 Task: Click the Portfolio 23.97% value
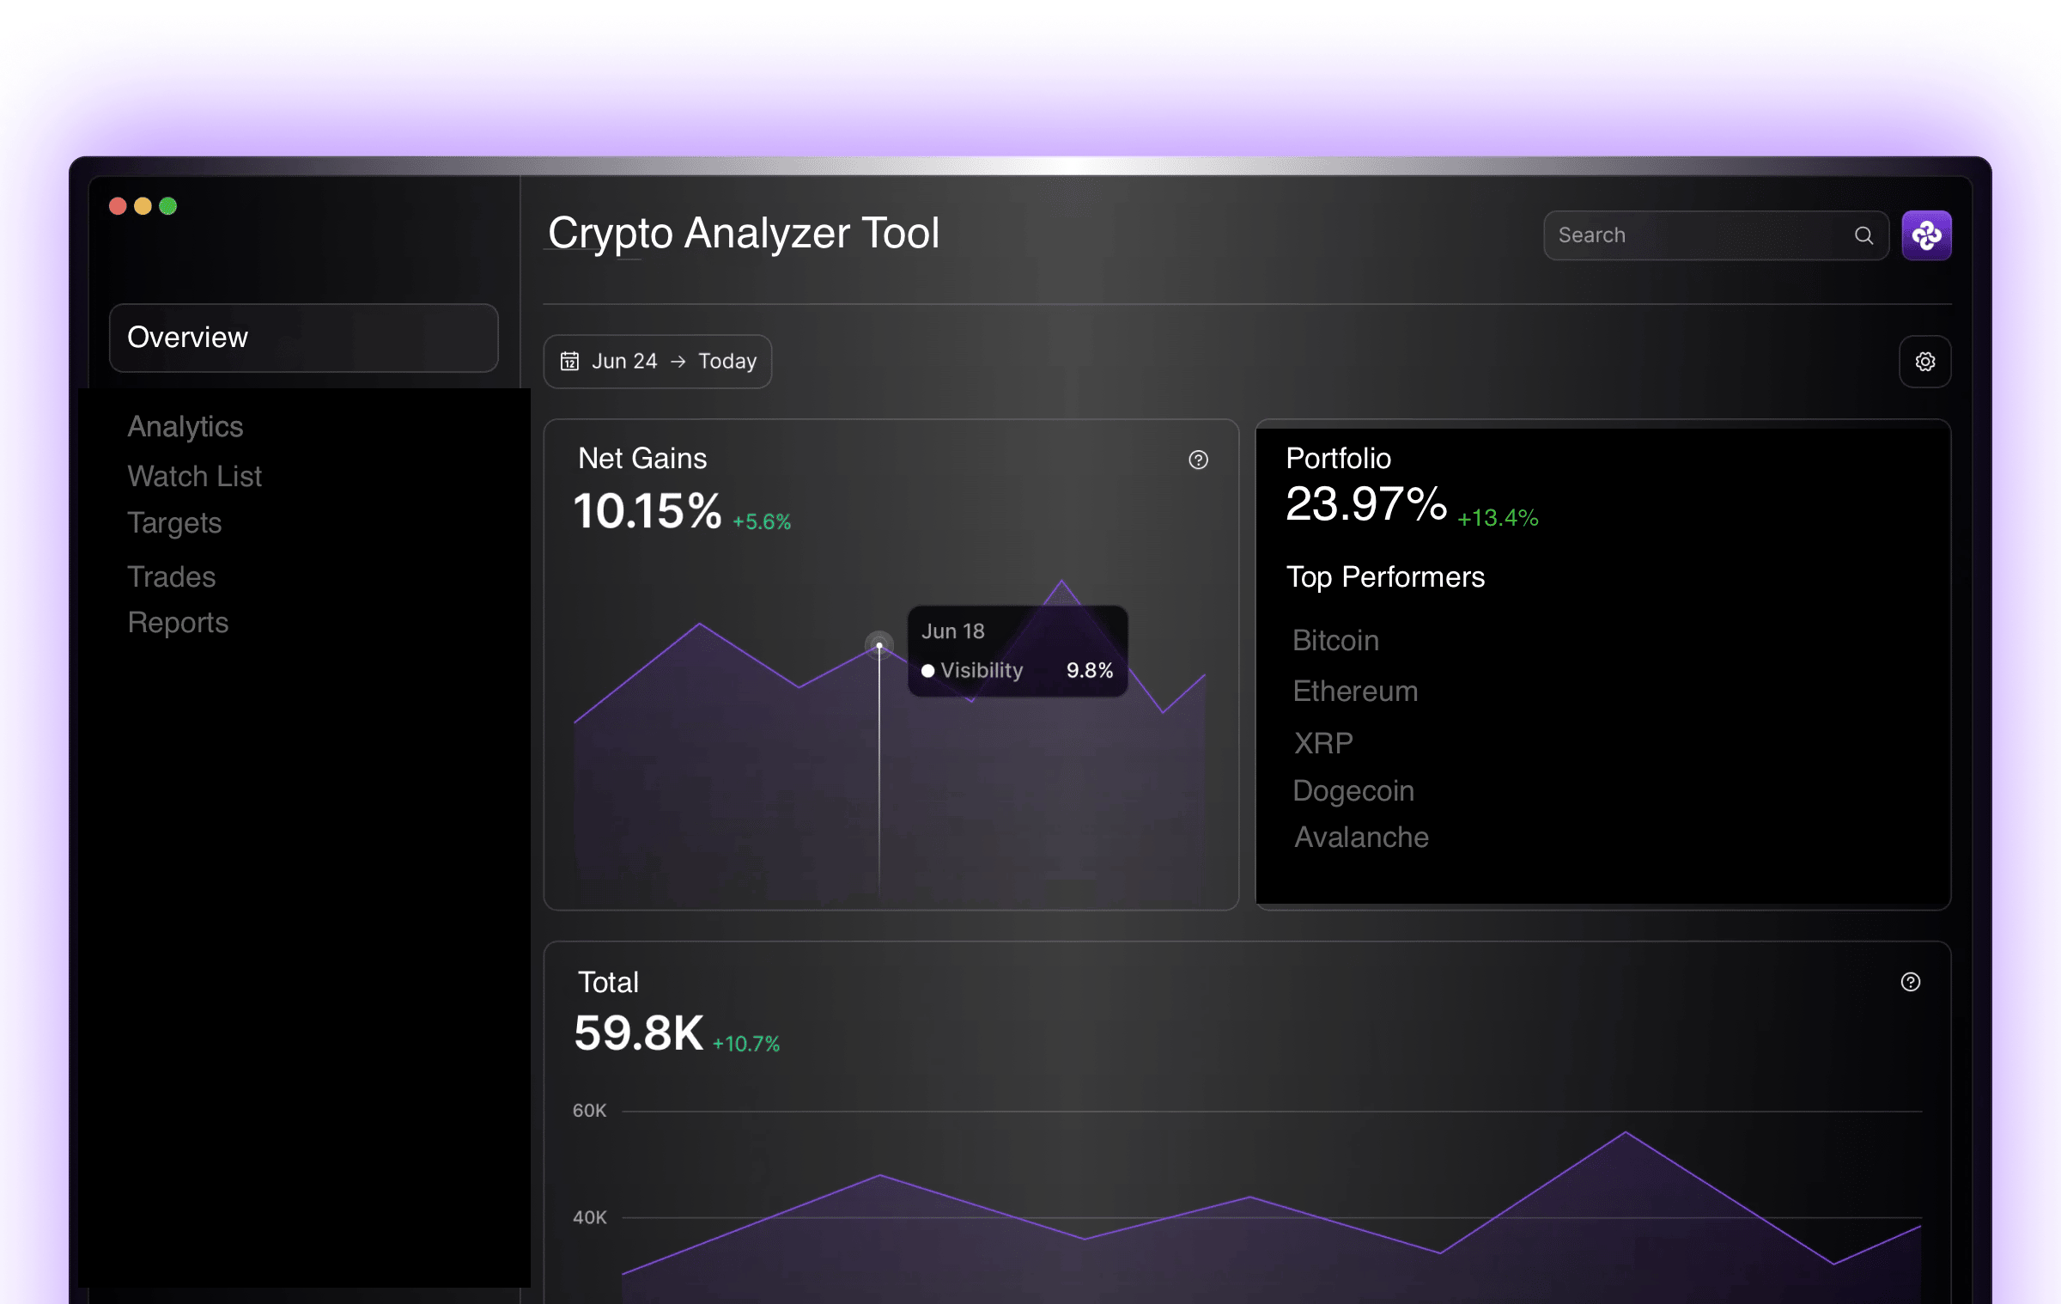[1366, 503]
